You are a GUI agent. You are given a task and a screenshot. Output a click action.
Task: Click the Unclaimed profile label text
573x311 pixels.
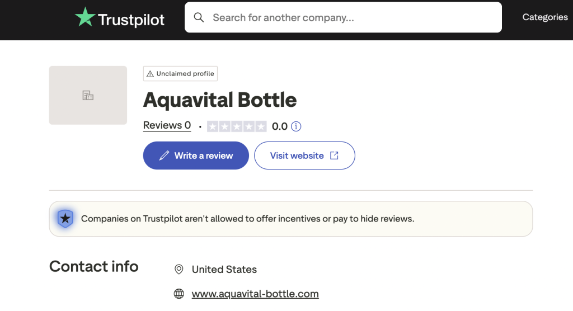click(x=185, y=74)
